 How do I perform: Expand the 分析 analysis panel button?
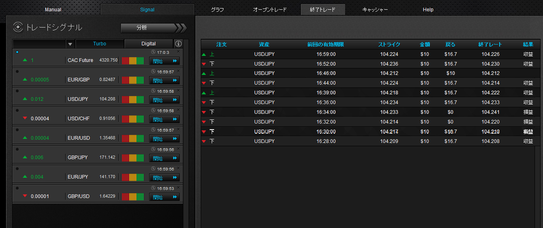tap(154, 28)
